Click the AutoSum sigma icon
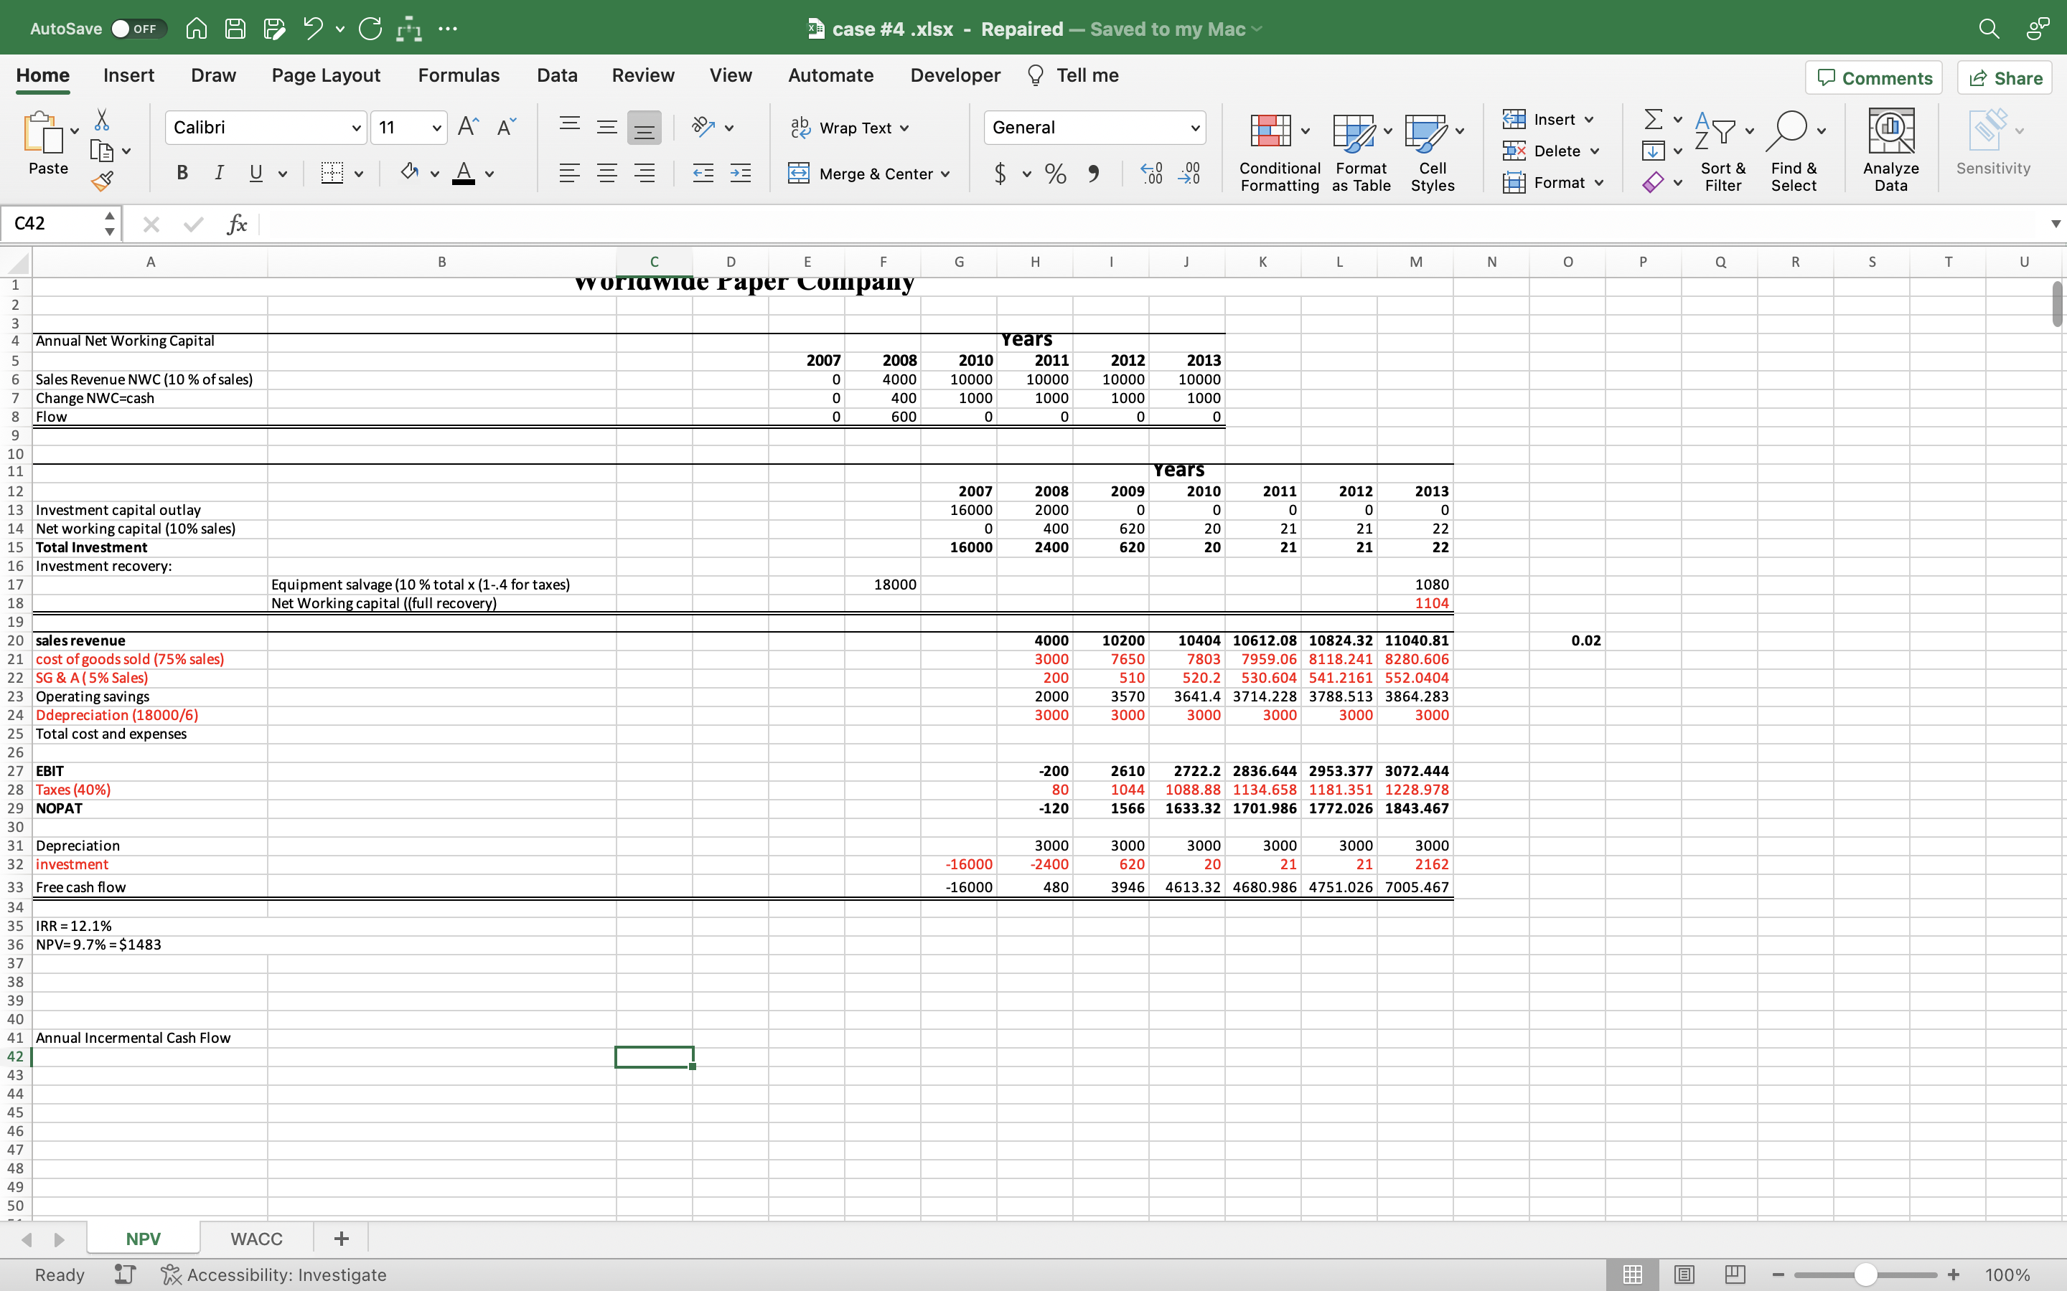This screenshot has height=1291, width=2067. pos(1654,120)
